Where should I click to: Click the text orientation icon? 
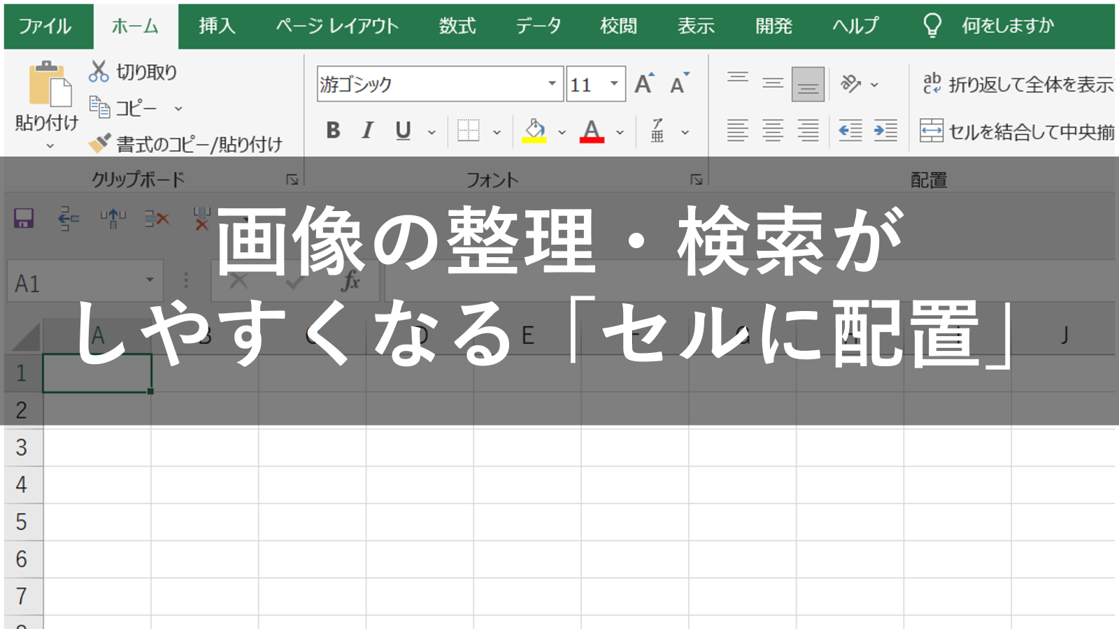850,84
